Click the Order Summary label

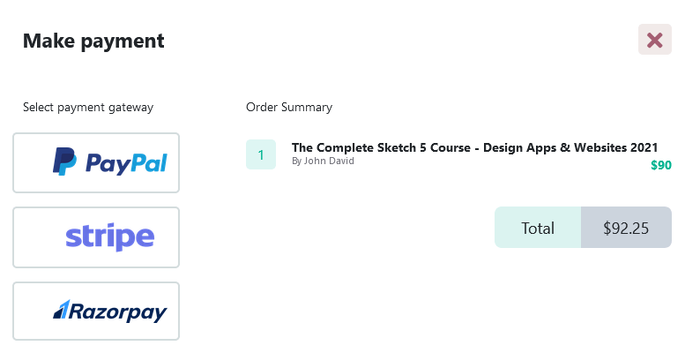[289, 108]
